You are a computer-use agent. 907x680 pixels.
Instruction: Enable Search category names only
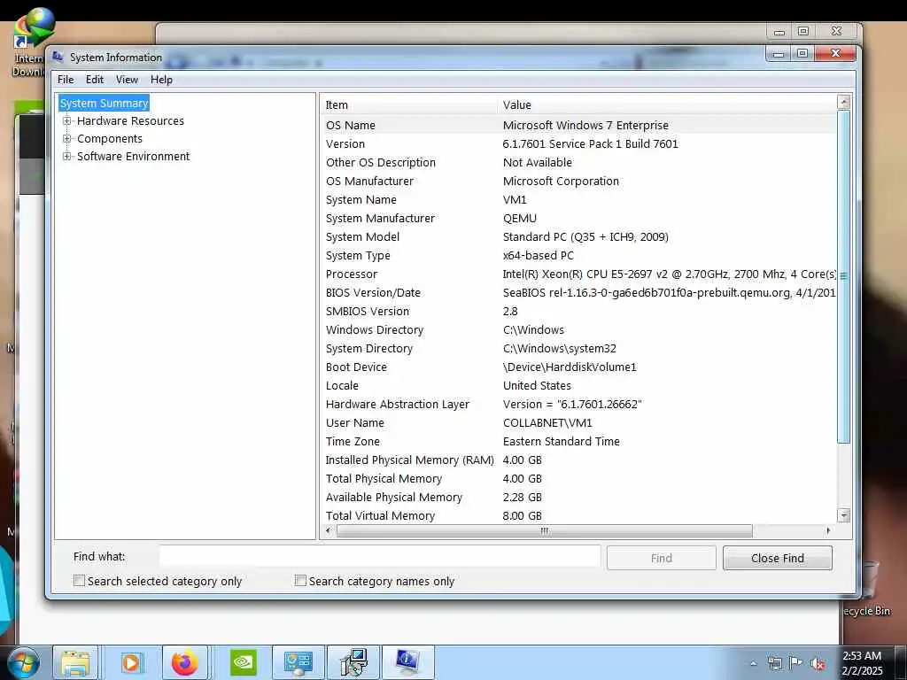point(300,581)
